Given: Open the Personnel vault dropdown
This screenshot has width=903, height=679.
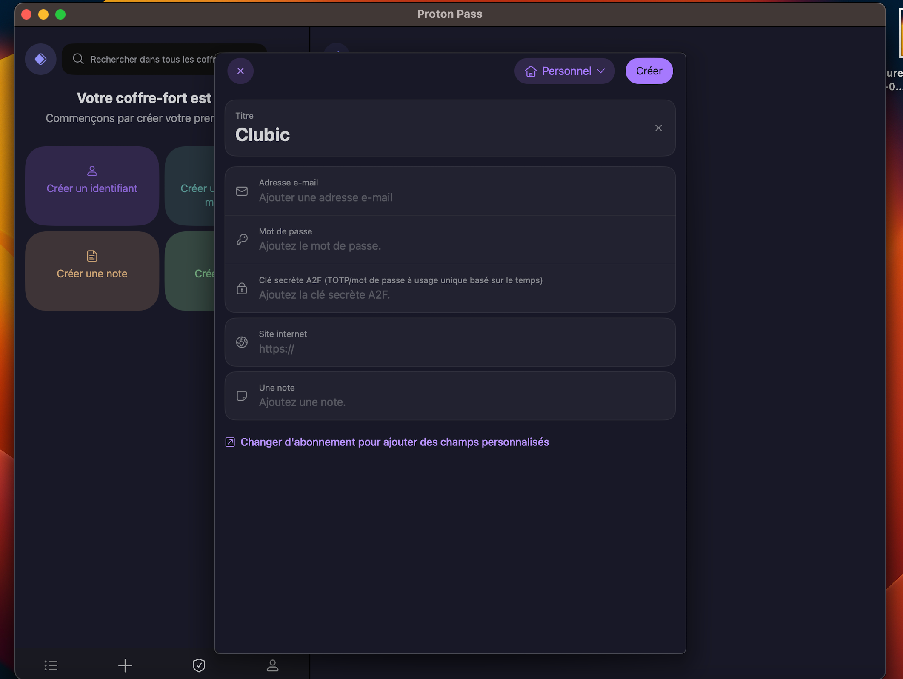Looking at the screenshot, I should 564,71.
